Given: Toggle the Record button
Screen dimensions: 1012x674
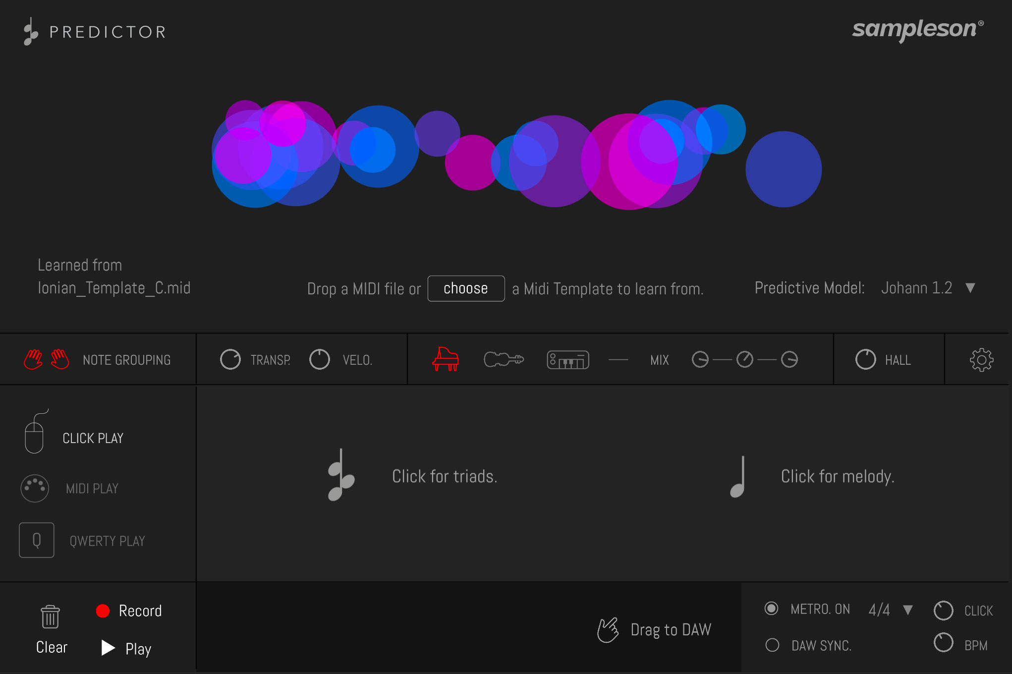Looking at the screenshot, I should tap(103, 611).
